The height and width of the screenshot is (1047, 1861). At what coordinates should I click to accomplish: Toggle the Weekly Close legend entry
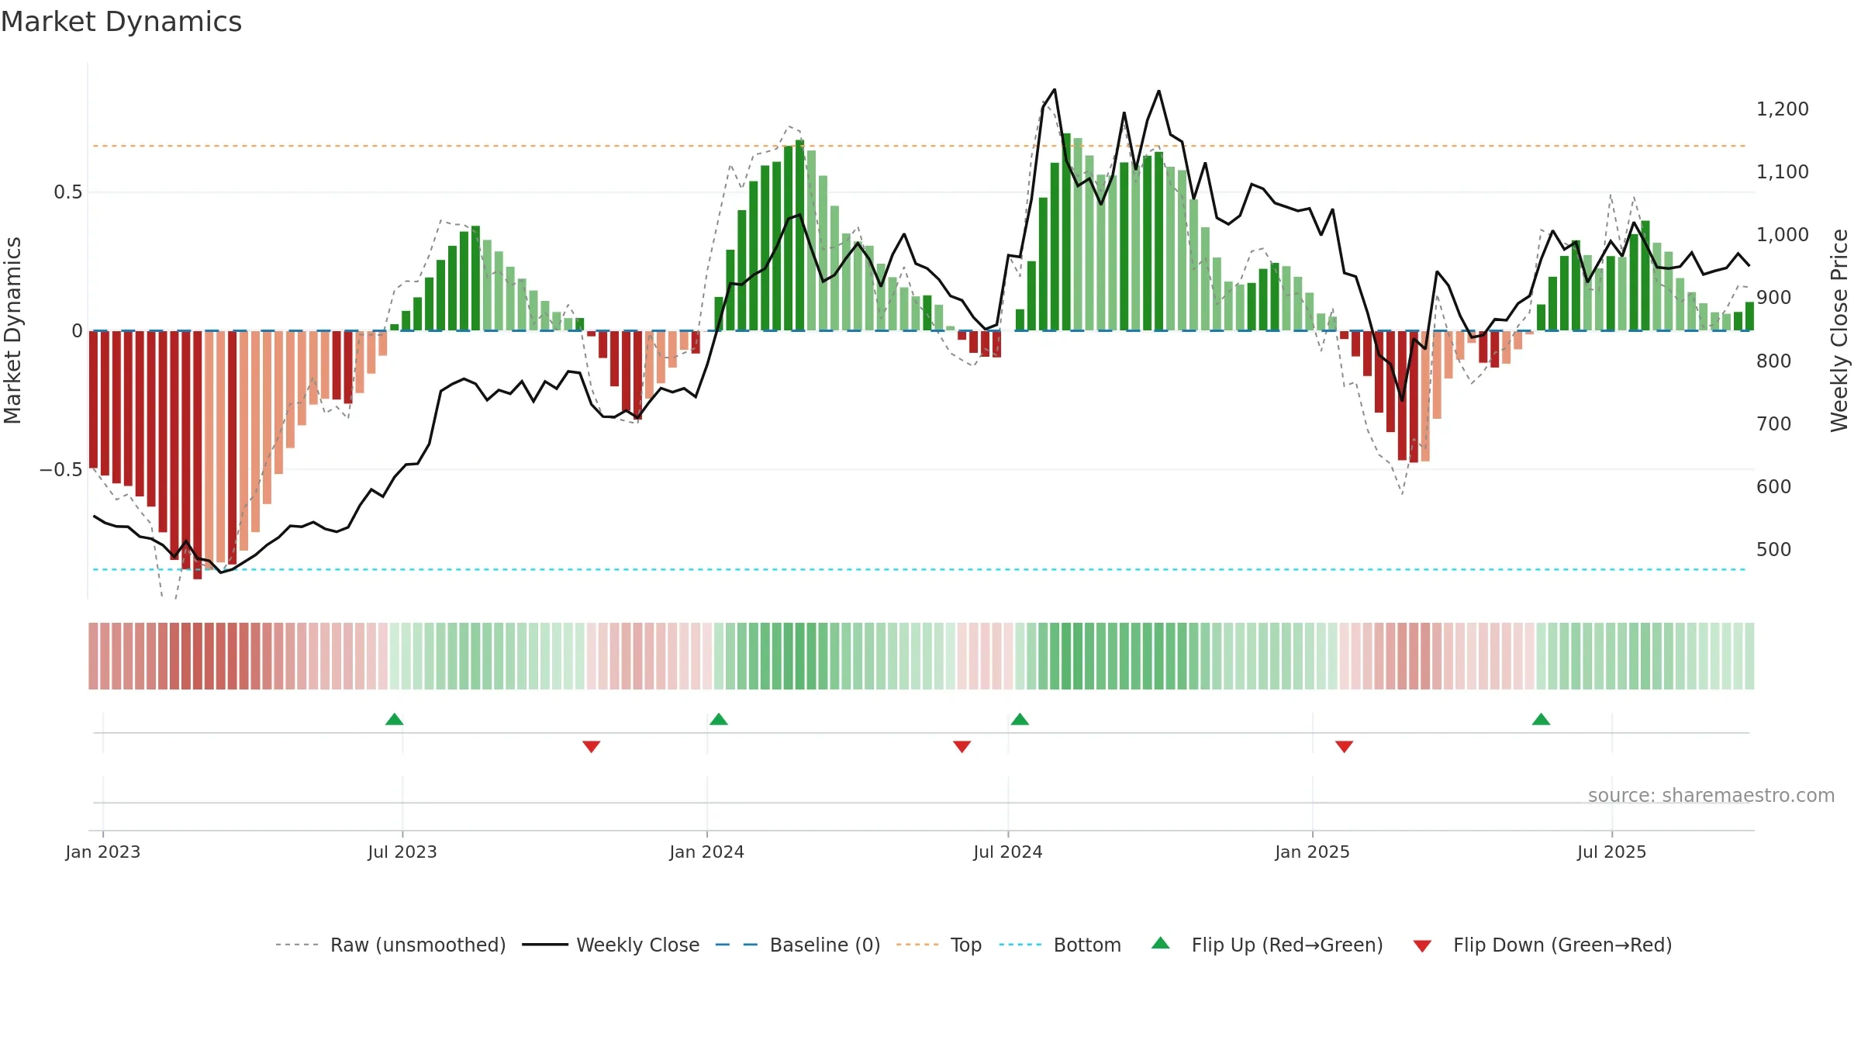click(x=611, y=945)
